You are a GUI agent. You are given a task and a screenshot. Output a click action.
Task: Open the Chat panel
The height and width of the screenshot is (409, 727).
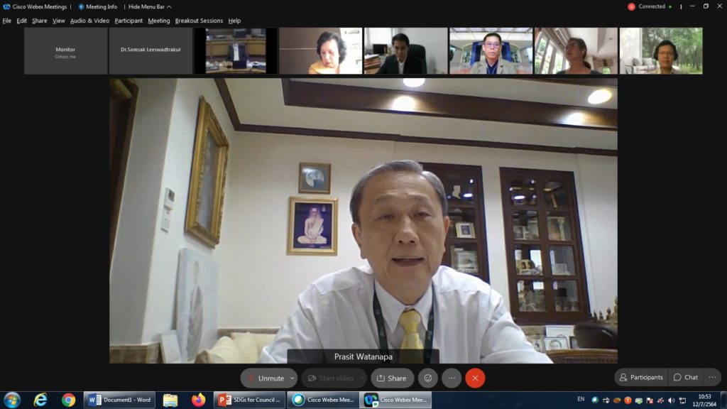686,377
